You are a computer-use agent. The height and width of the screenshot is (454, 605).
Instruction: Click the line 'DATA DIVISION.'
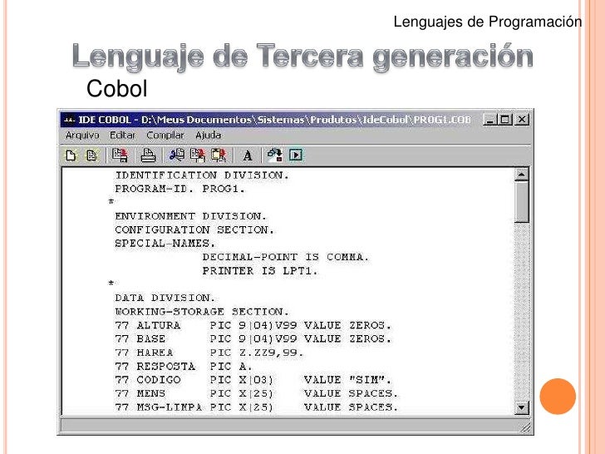click(165, 298)
